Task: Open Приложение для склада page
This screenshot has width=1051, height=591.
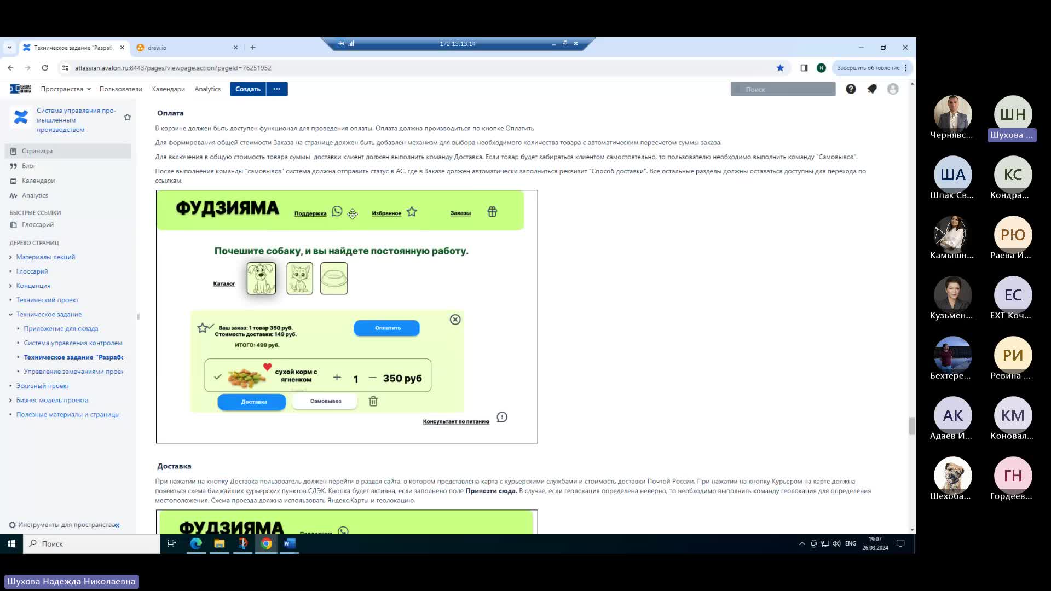Action: (61, 328)
